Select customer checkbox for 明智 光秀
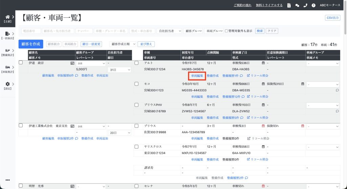347x189 pixels. tap(21, 186)
